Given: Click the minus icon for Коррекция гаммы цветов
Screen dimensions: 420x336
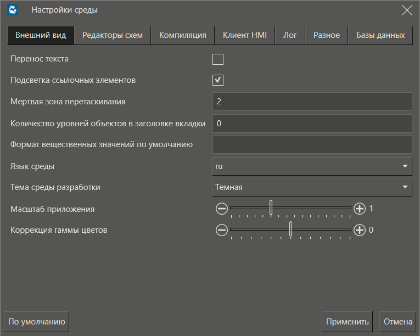Looking at the screenshot, I should (x=221, y=230).
